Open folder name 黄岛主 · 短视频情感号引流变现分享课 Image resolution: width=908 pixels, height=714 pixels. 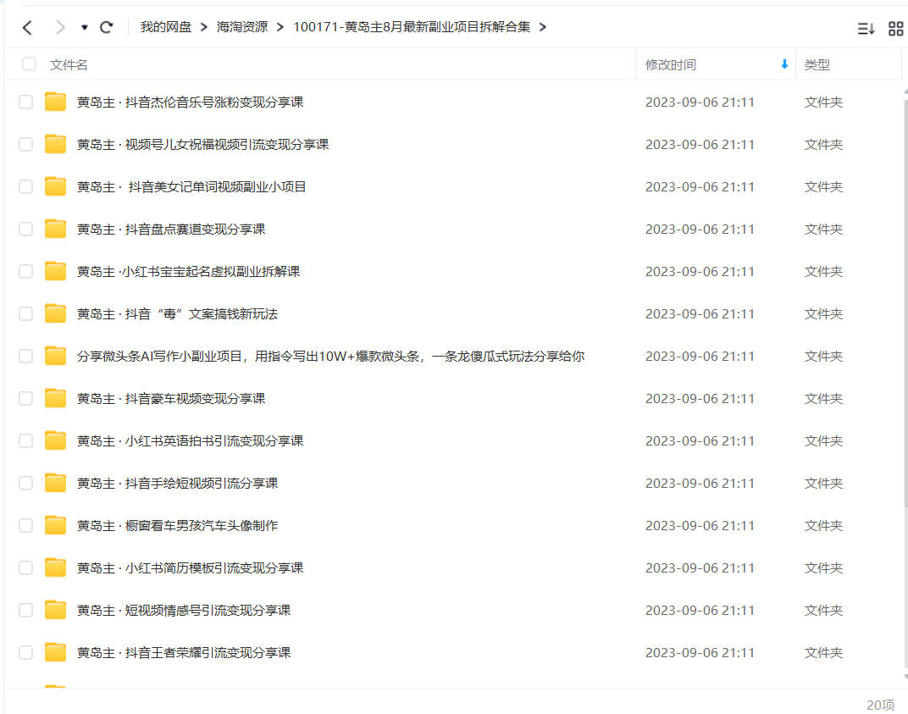pos(184,610)
